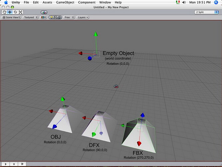Open the Layers dropdown
Viewport: 222px width, 167px height.
pyautogui.click(x=83, y=17)
